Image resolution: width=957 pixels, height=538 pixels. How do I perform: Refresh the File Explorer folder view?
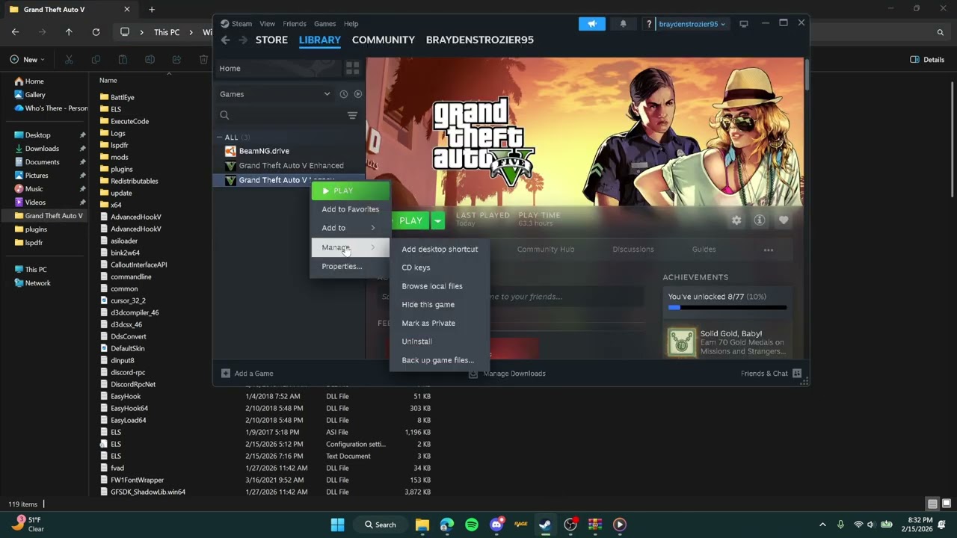coord(96,32)
